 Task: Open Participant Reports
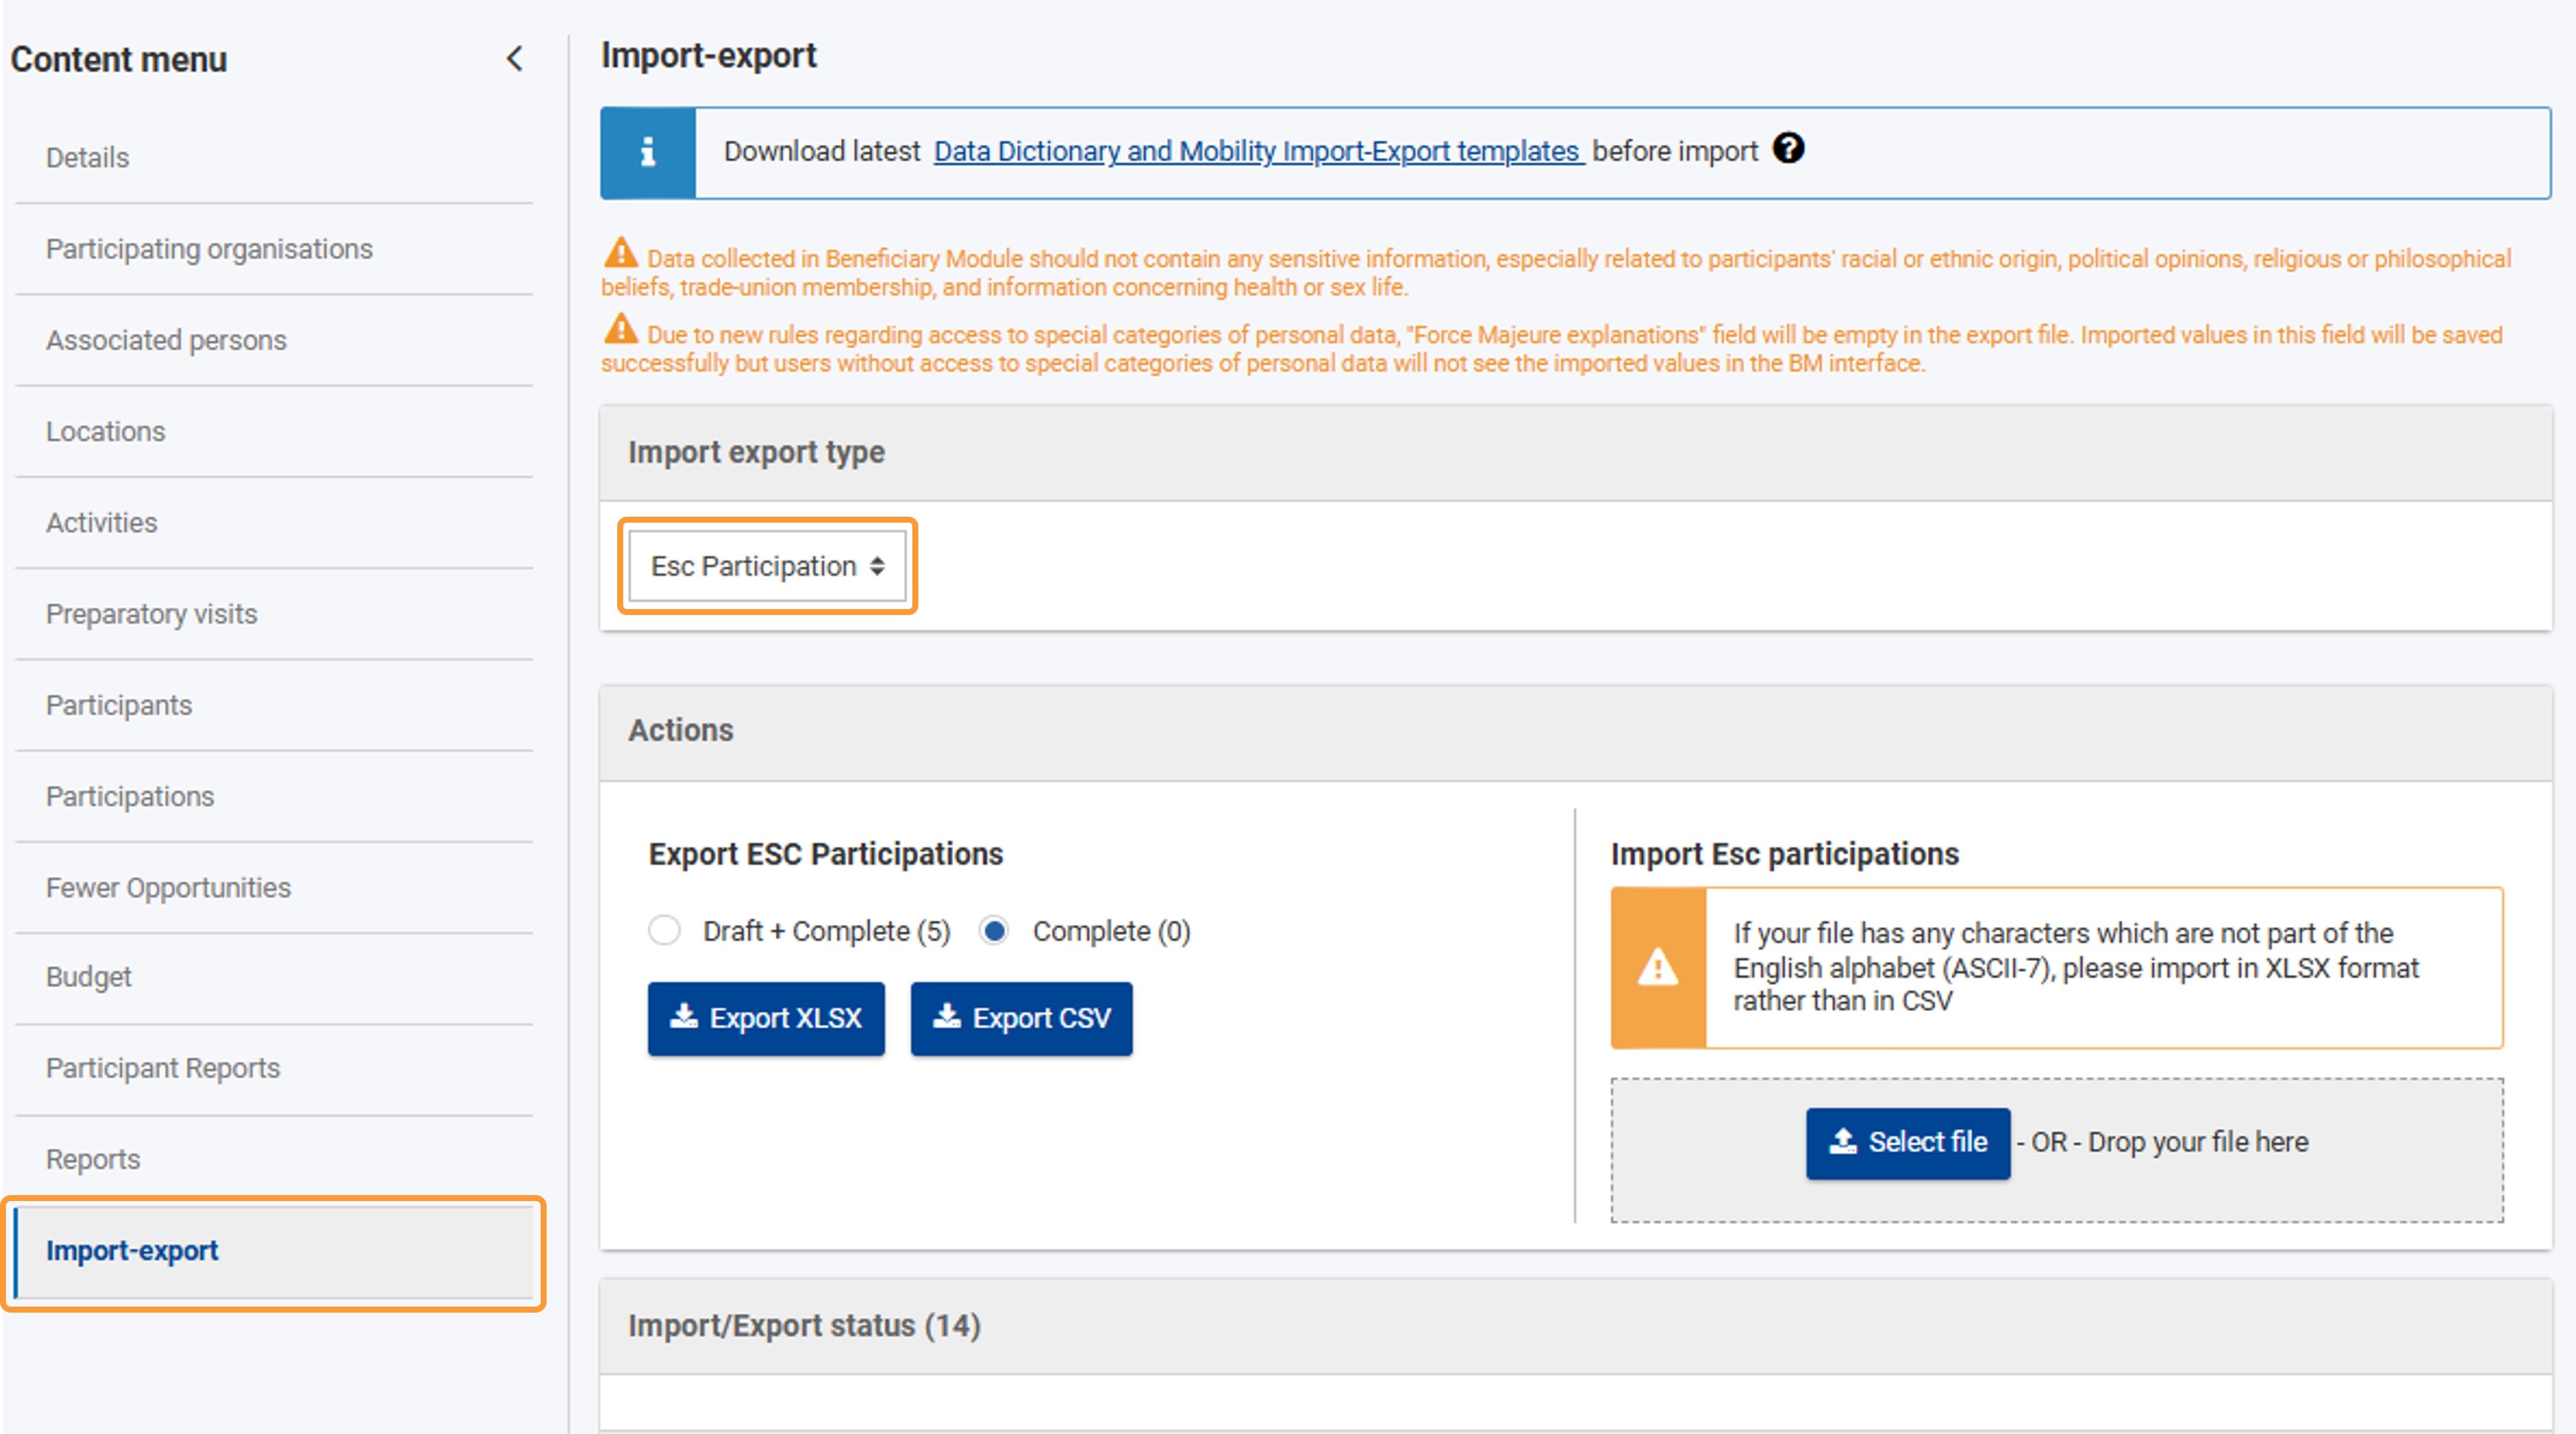[274, 1068]
